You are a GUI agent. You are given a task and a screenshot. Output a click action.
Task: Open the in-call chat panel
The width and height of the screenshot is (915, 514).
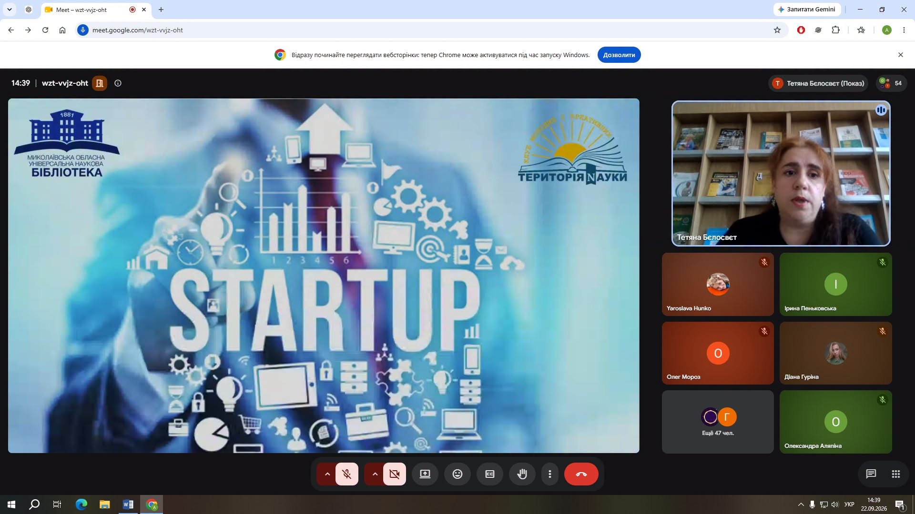(x=871, y=474)
